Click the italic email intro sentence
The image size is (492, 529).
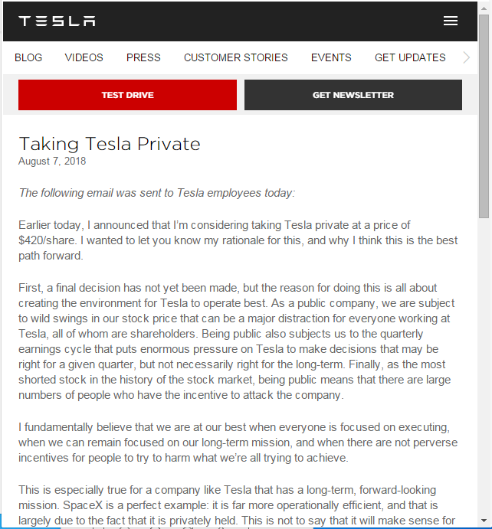tap(156, 193)
